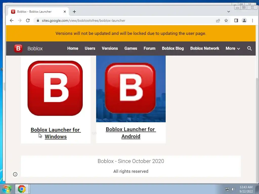Go to the Home page
Viewport: 259px width, 194px height.
tap(73, 48)
